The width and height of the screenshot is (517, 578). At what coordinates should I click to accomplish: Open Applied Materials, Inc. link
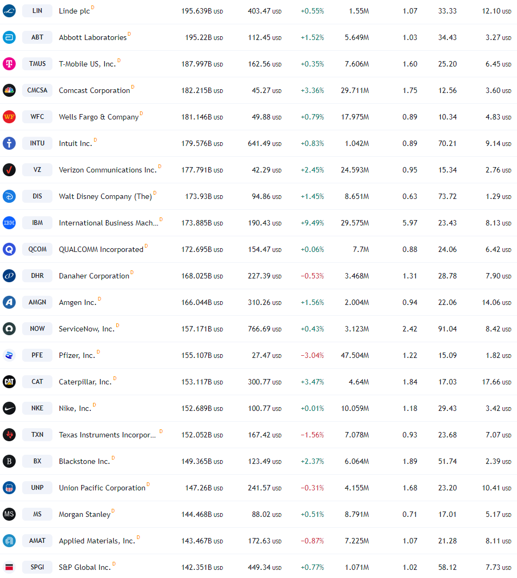click(x=97, y=541)
